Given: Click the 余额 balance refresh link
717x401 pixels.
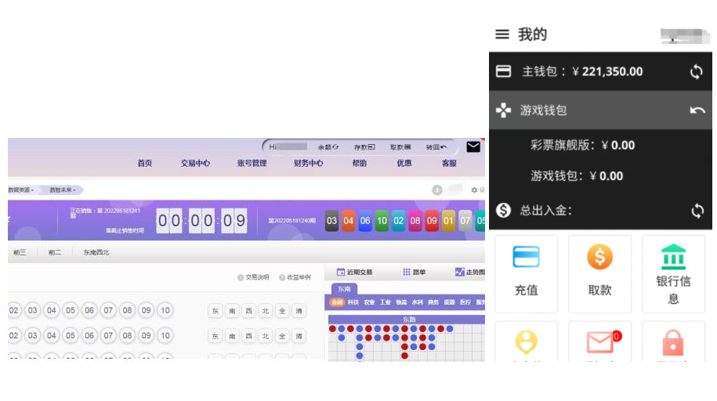Looking at the screenshot, I should pos(328,147).
